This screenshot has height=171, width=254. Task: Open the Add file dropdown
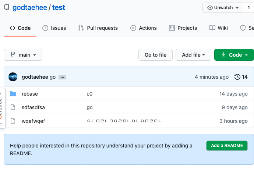pyautogui.click(x=193, y=55)
